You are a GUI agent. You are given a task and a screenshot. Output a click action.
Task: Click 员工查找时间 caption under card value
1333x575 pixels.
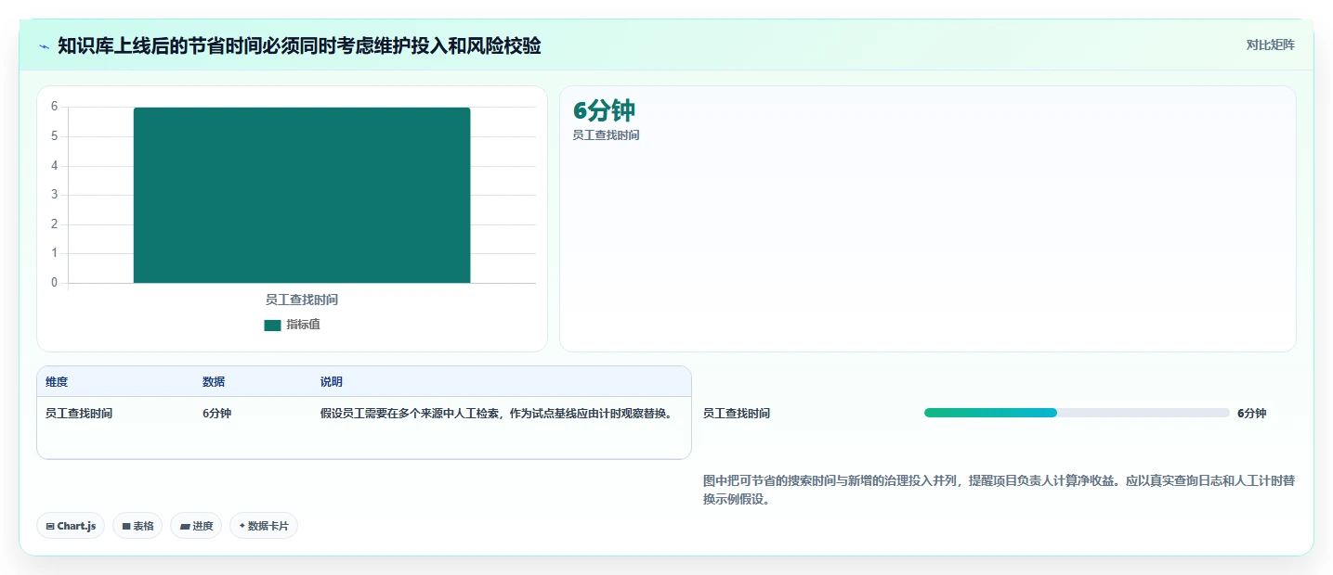(606, 135)
